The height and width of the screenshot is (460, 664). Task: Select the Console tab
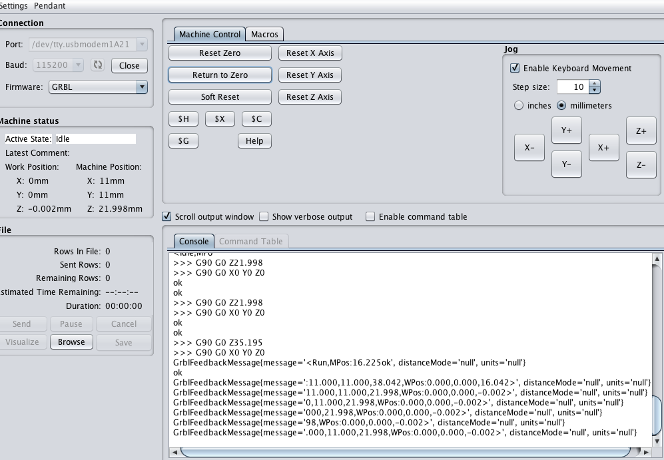pos(194,241)
